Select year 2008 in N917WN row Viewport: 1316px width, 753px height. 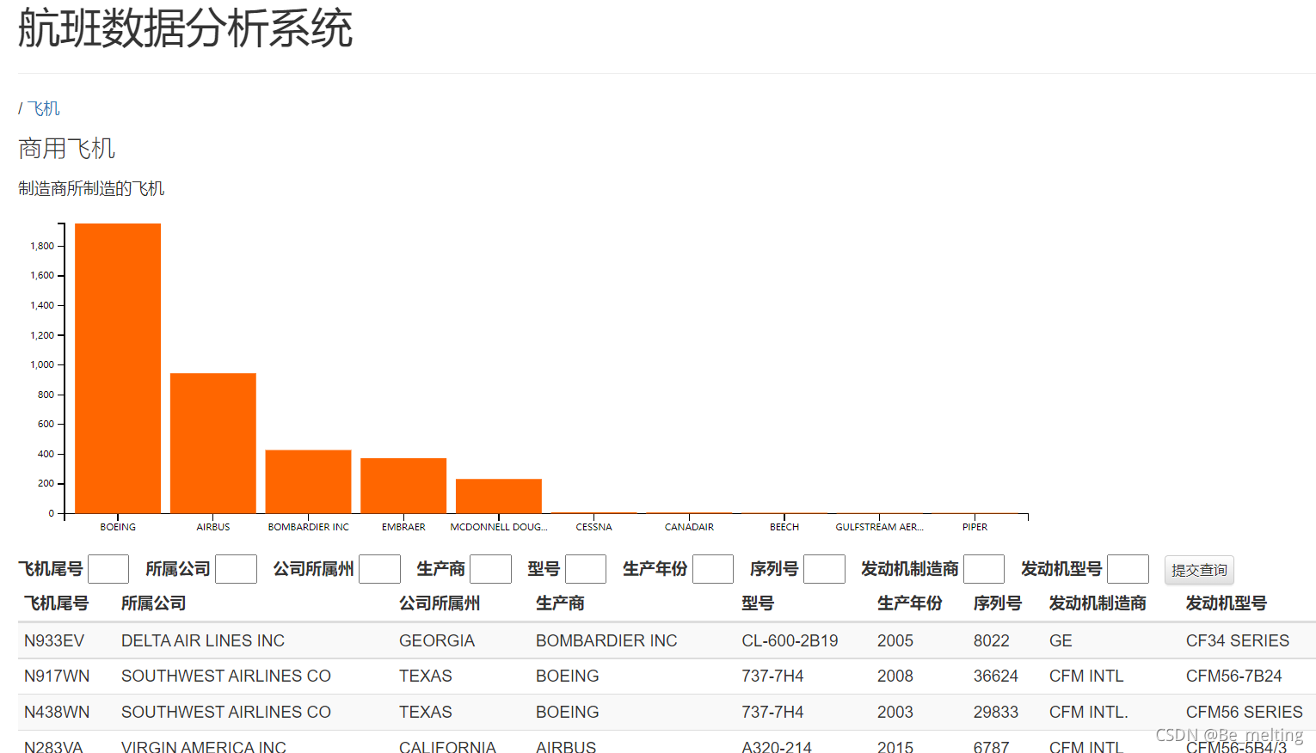895,676
